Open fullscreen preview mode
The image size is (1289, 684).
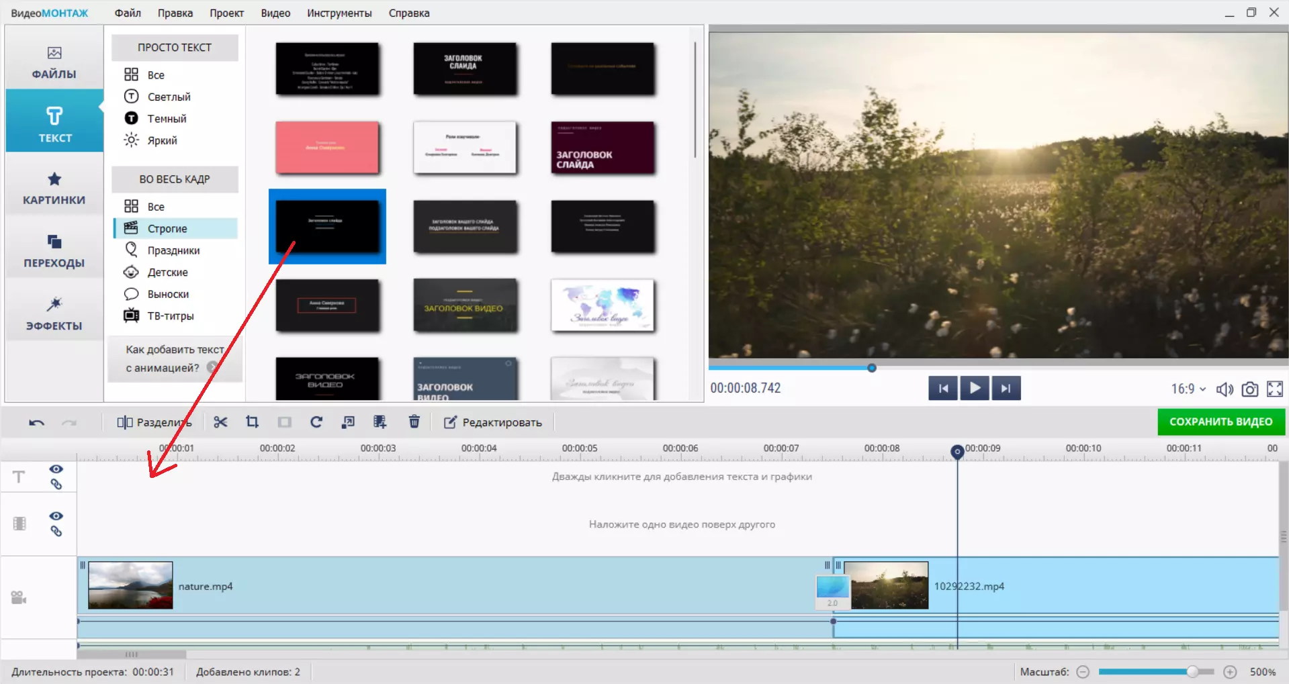tap(1274, 389)
